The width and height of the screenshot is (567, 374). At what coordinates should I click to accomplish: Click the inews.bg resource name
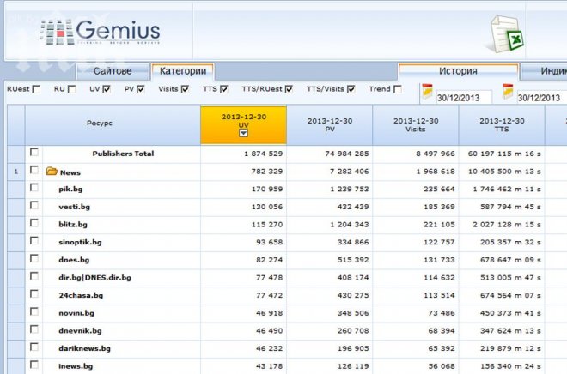click(x=76, y=366)
